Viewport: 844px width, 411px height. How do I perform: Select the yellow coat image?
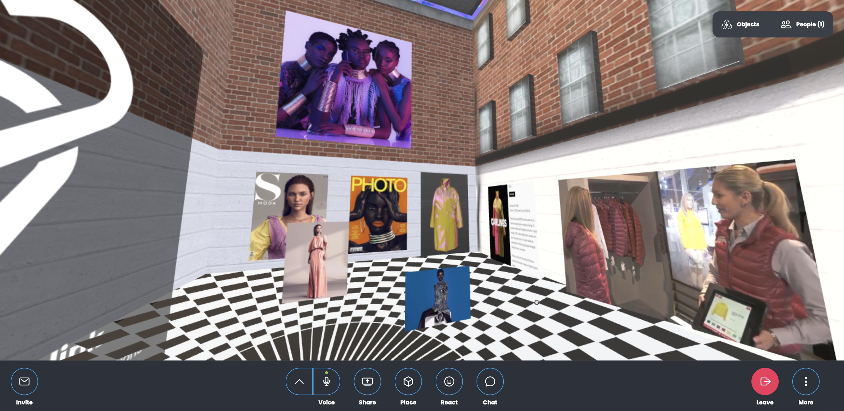coord(445,213)
